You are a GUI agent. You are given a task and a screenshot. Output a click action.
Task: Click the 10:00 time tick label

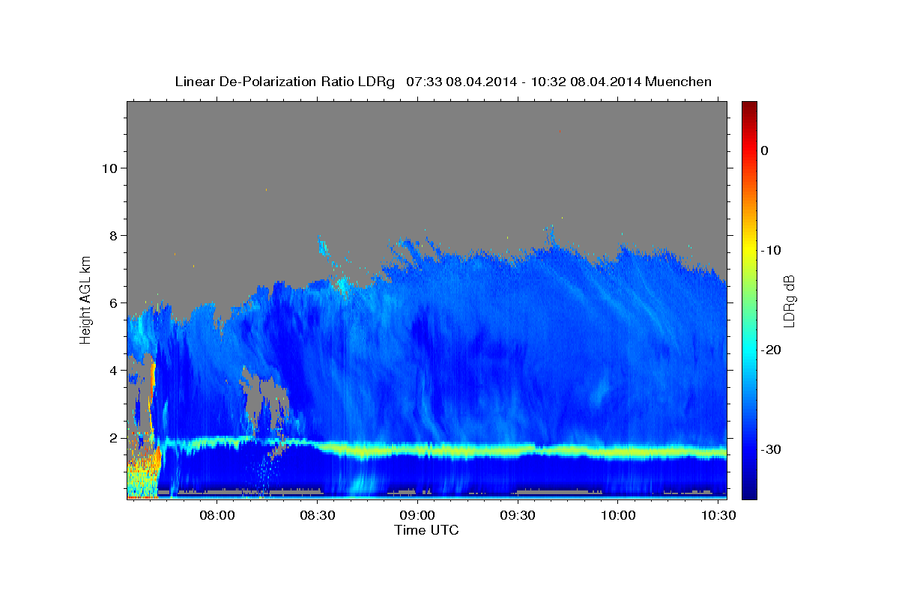(617, 516)
